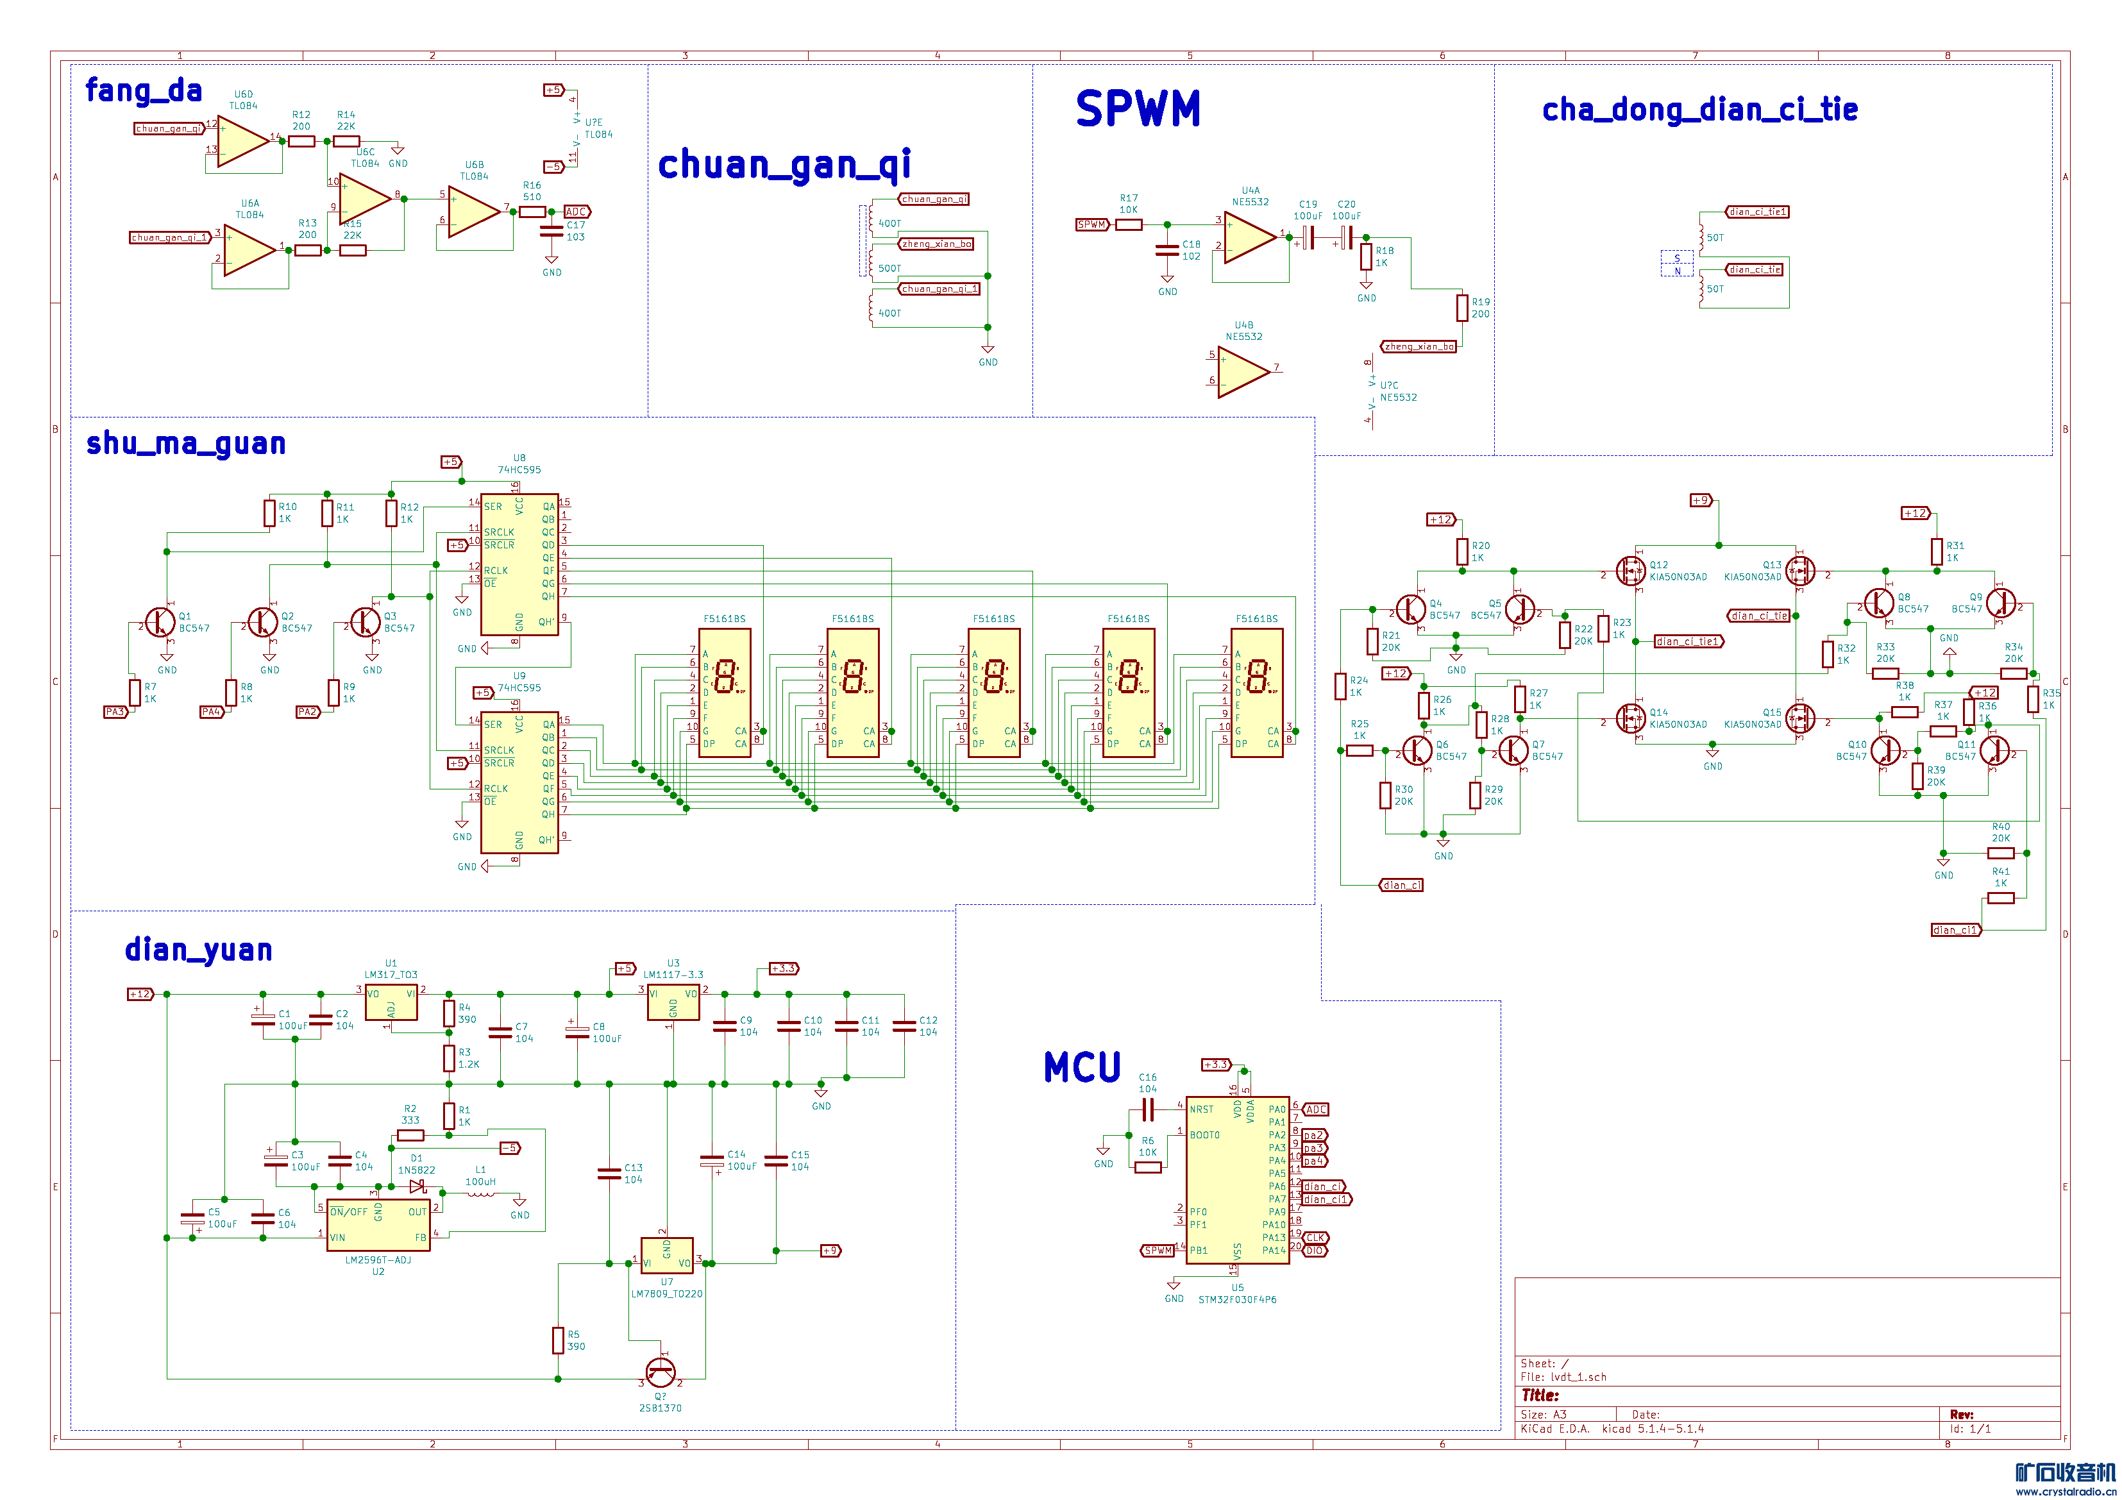Select the shu_ma_guan section heading

tap(186, 444)
